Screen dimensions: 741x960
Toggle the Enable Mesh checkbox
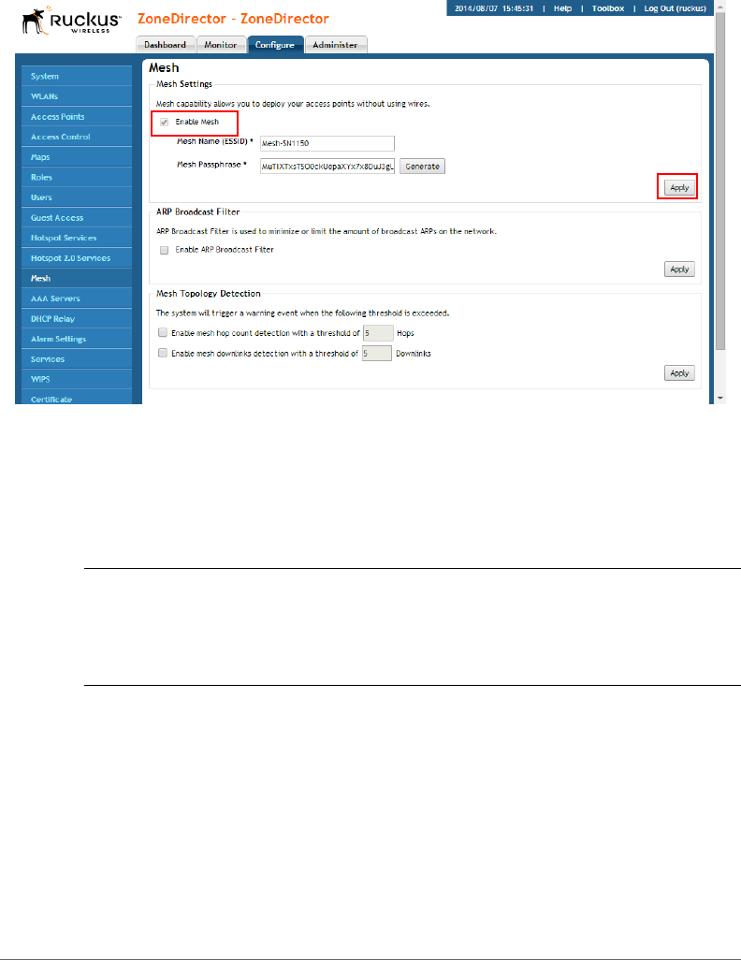[164, 122]
